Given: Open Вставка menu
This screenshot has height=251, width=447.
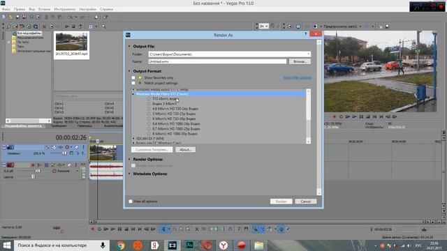Looking at the screenshot, I should 44,9.
